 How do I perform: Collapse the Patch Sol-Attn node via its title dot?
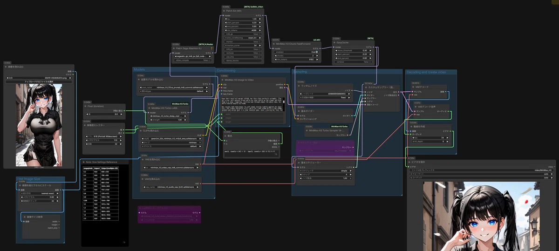coord(223,11)
